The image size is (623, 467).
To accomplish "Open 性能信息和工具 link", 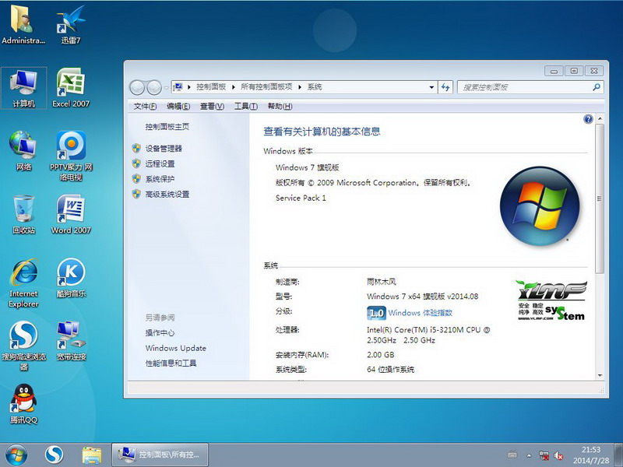I will point(171,363).
